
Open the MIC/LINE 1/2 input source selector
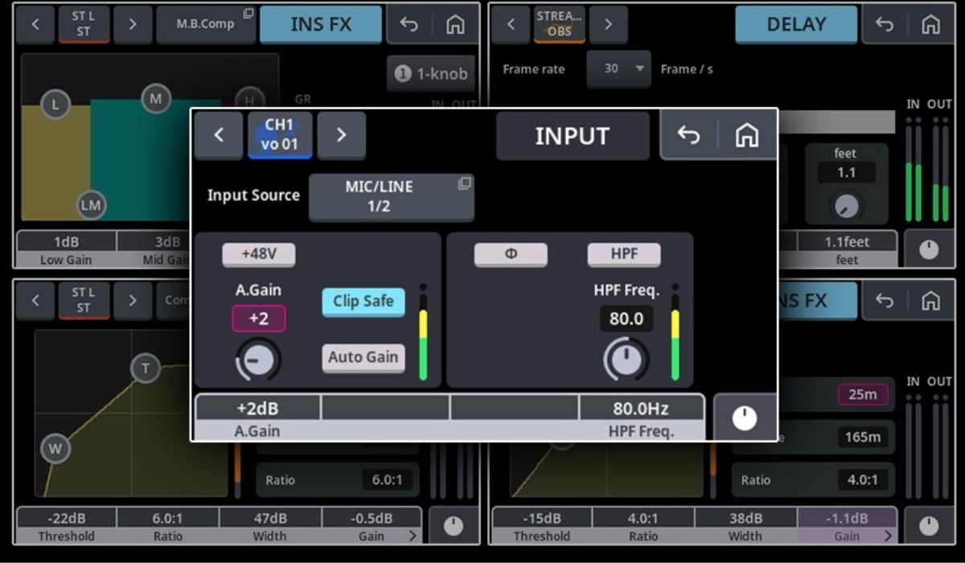point(392,196)
